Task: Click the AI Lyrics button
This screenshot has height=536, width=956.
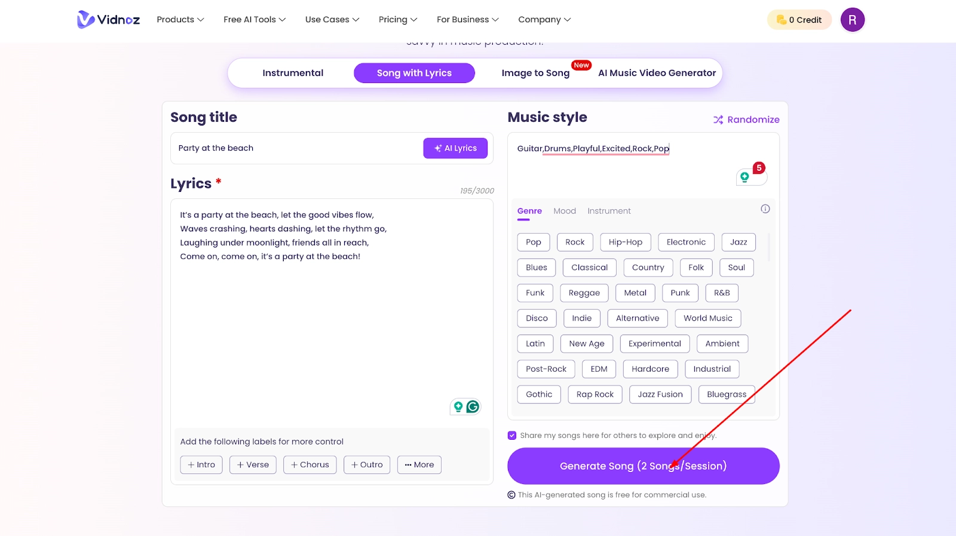Action: tap(455, 148)
